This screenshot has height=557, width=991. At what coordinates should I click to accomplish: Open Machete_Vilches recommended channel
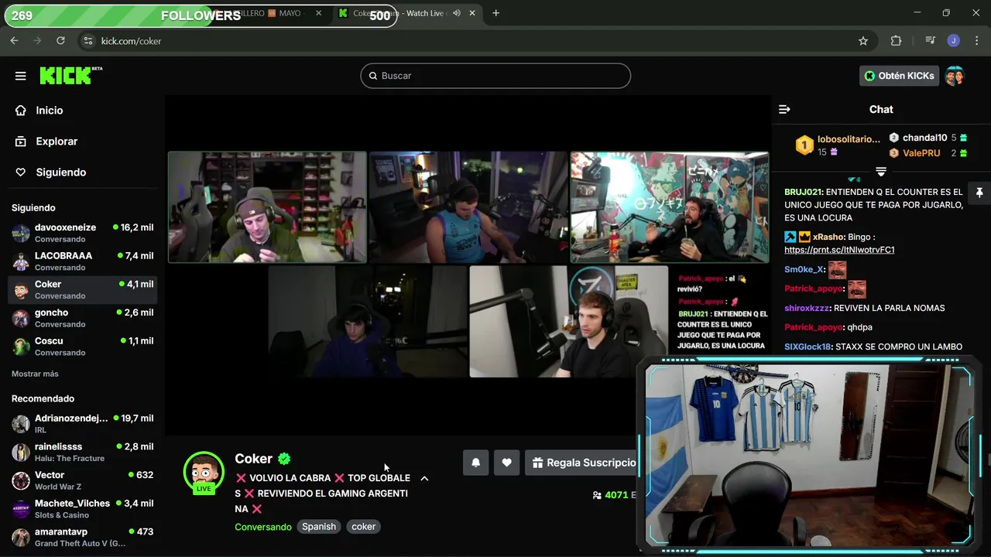pyautogui.click(x=83, y=509)
